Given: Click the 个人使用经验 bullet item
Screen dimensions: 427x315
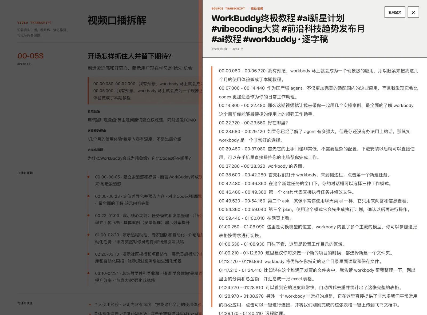Looking at the screenshot, I should click(148, 304).
